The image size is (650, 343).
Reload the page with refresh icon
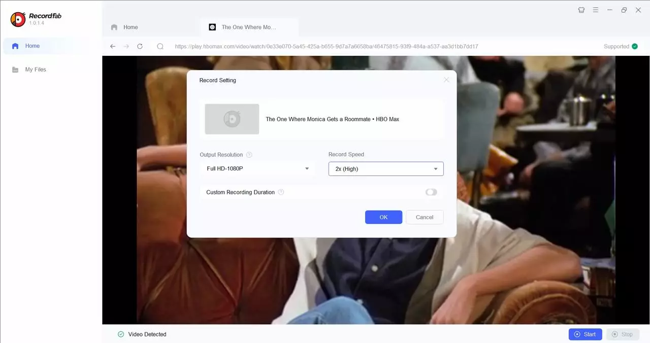(140, 46)
